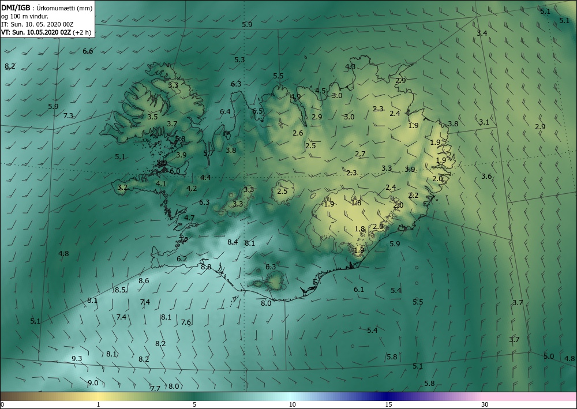Click the map value '8.4'
The width and height of the screenshot is (577, 409).
click(x=233, y=242)
